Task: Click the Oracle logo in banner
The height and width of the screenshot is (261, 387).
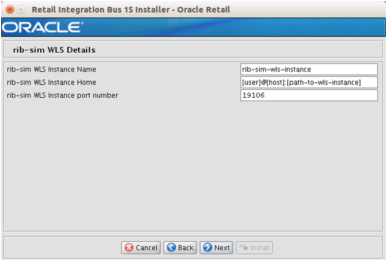Action: (x=43, y=27)
